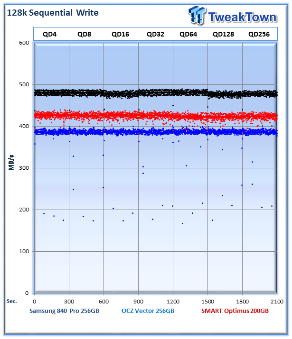Click the 1200 tick on the x-axis

(x=173, y=302)
